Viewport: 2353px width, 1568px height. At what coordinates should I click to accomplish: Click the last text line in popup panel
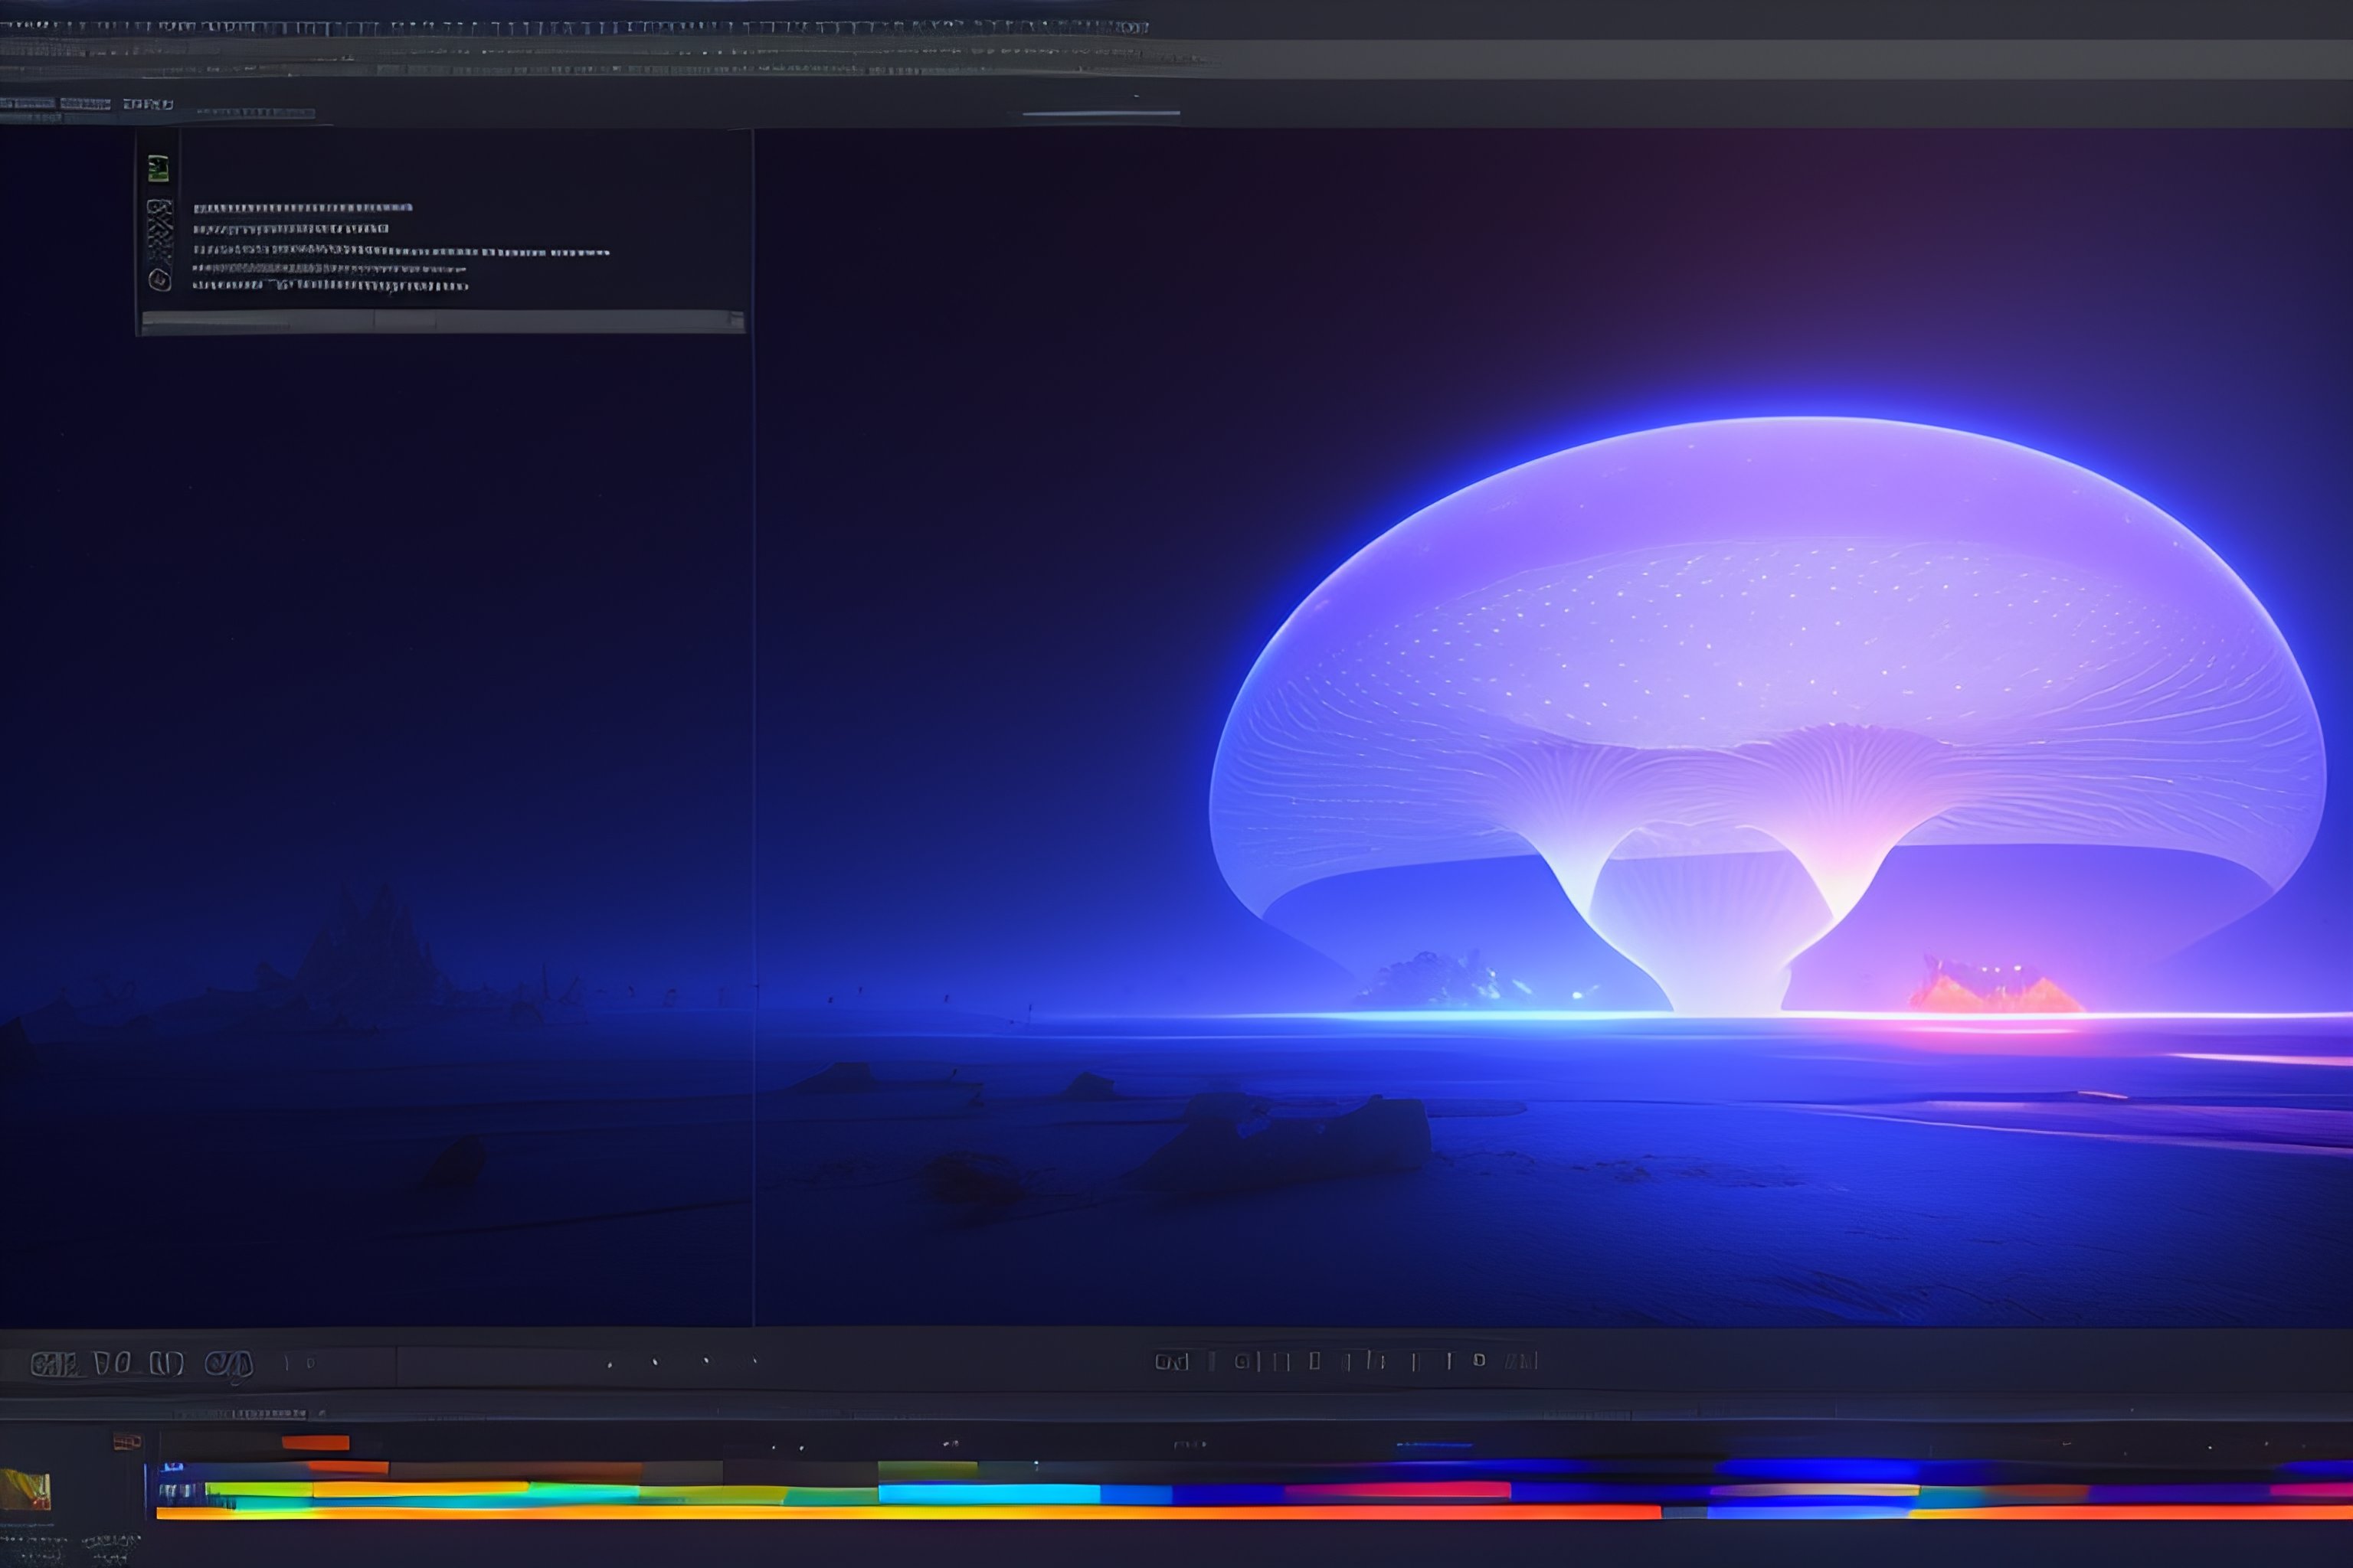(x=330, y=286)
